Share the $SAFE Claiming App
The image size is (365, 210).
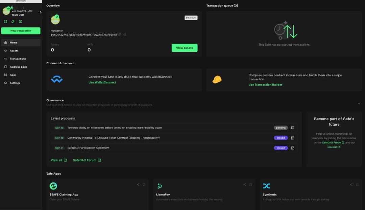coord(138,184)
